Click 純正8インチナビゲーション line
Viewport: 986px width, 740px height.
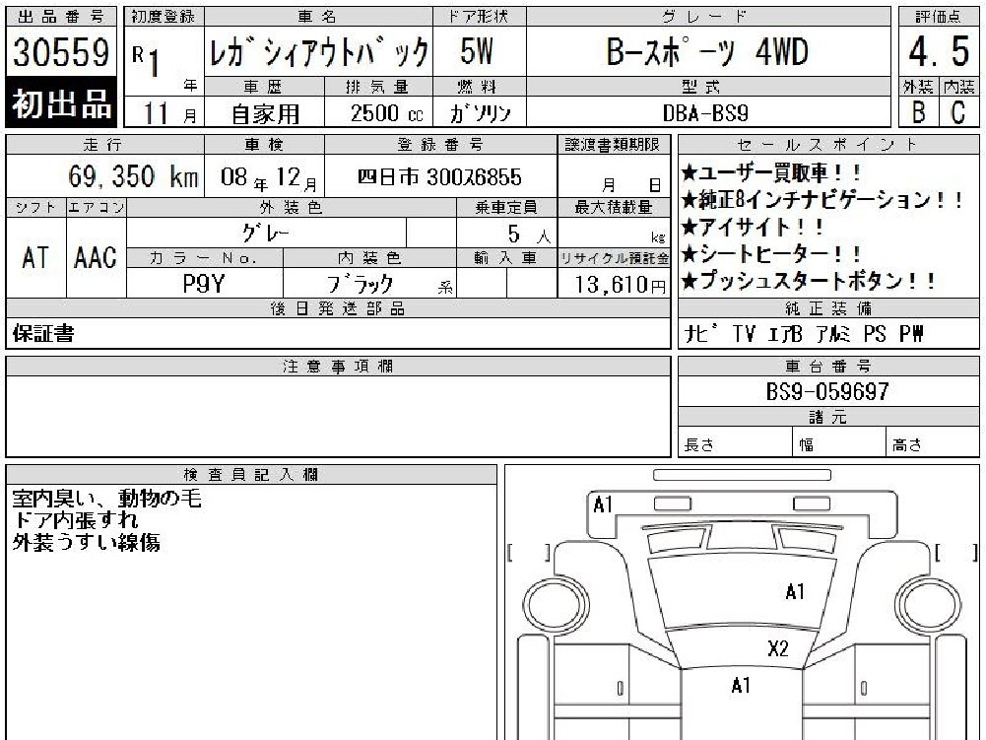[822, 200]
